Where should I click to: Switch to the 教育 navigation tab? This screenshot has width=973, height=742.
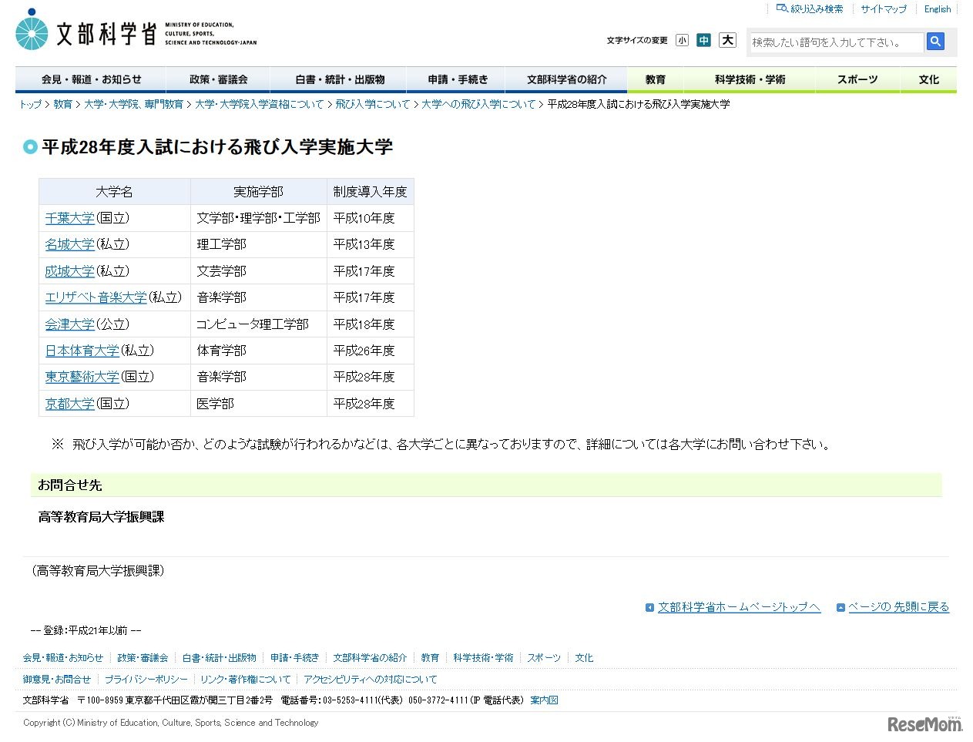click(x=654, y=79)
